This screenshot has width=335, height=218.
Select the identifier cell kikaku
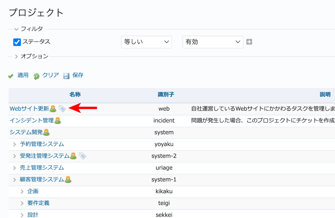click(x=164, y=191)
